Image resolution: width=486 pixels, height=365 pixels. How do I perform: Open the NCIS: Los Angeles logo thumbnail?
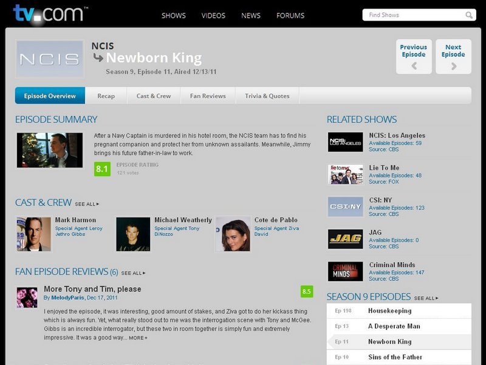[345, 142]
